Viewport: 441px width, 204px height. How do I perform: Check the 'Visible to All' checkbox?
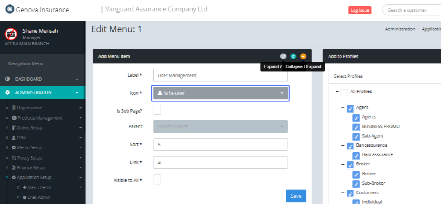pyautogui.click(x=157, y=179)
